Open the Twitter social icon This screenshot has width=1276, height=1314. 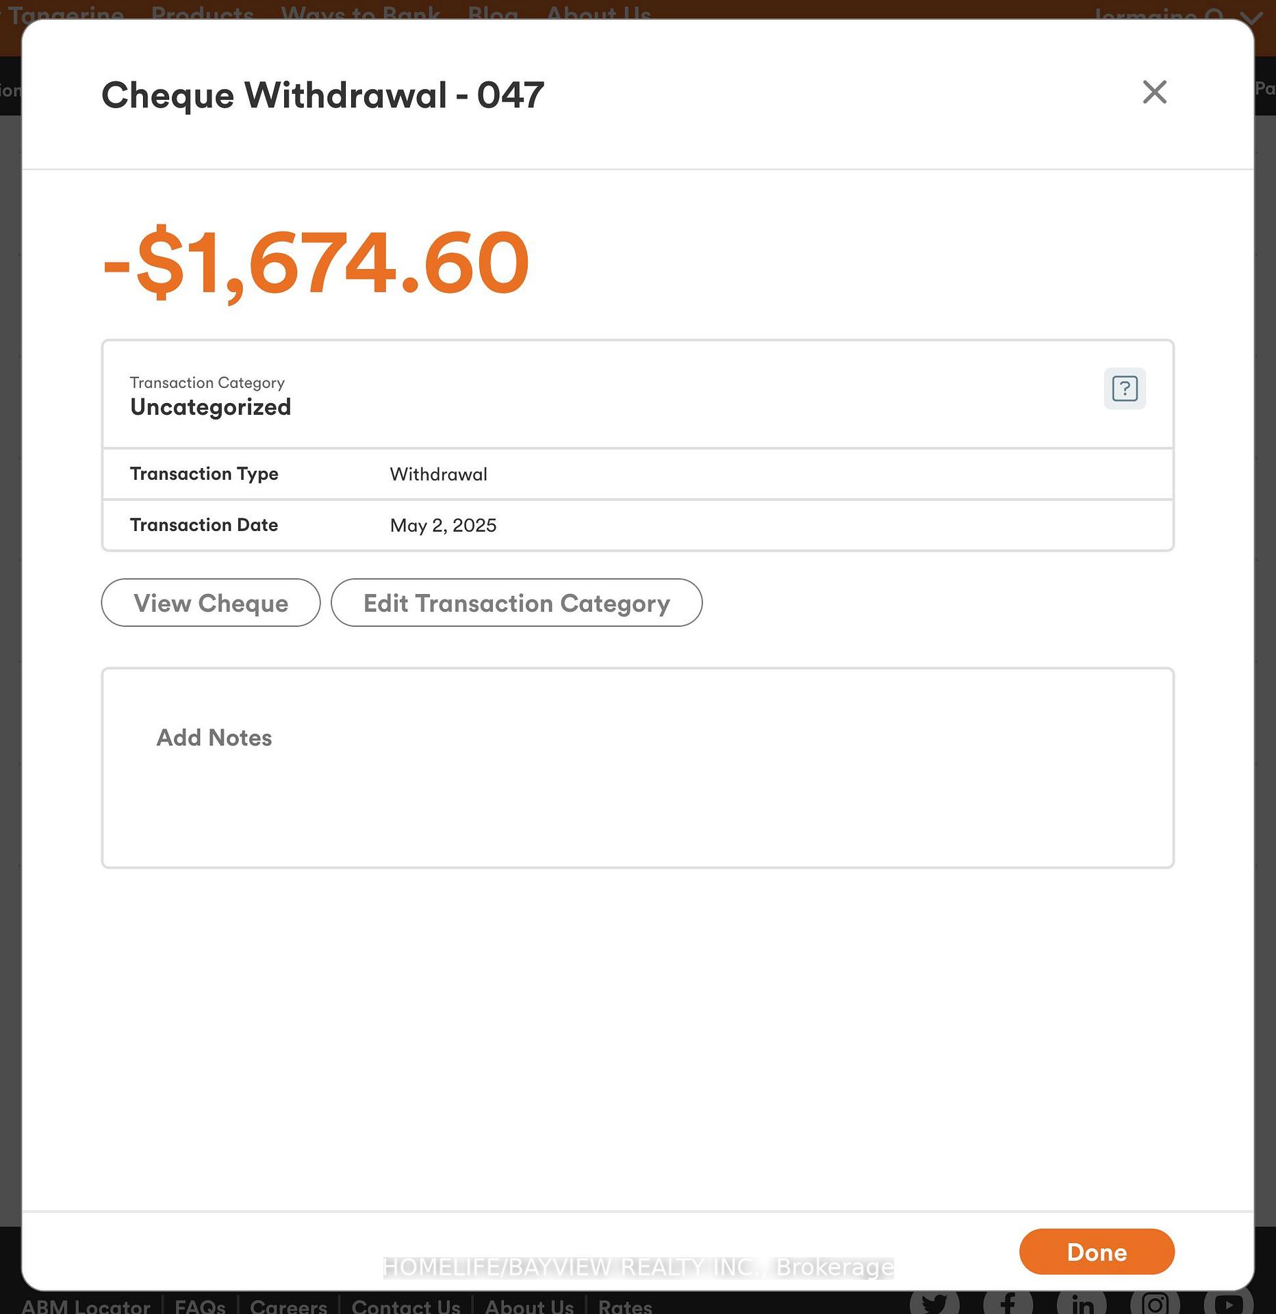tap(934, 1302)
